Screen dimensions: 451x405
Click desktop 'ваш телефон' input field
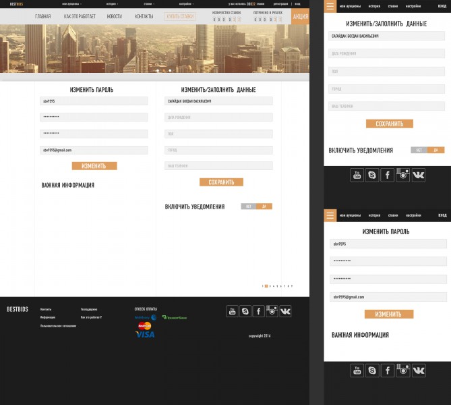(x=218, y=166)
